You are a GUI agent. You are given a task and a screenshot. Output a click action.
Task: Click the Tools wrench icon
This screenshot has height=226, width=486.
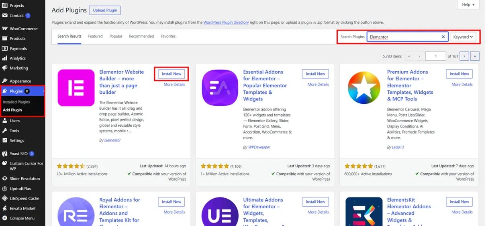click(5, 131)
